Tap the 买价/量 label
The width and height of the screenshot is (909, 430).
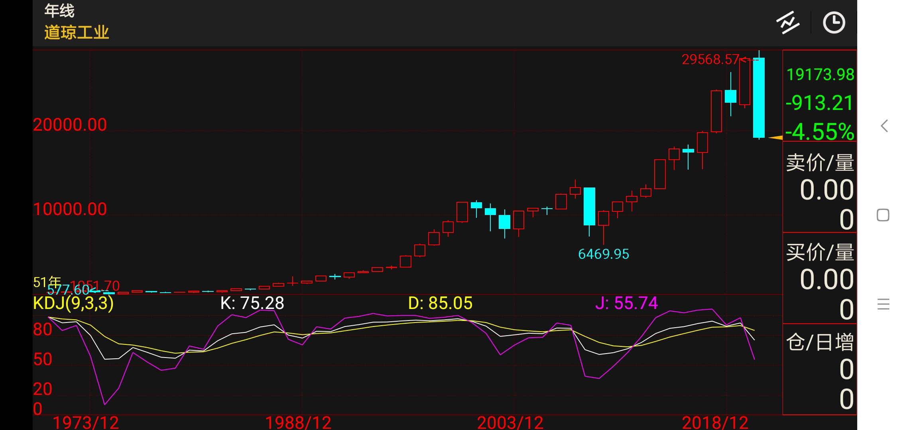(x=820, y=252)
